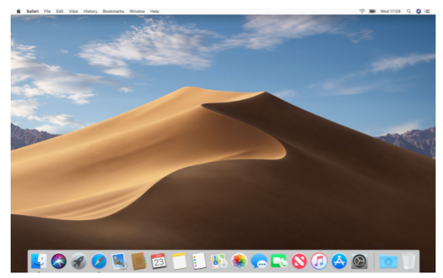Open the App Store icon
443x278 pixels.
[x=339, y=261]
